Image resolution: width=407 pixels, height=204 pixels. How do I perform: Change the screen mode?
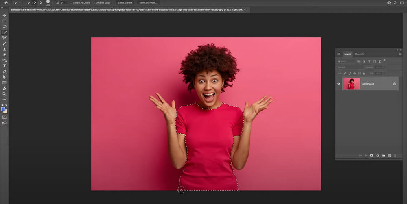[x=4, y=123]
